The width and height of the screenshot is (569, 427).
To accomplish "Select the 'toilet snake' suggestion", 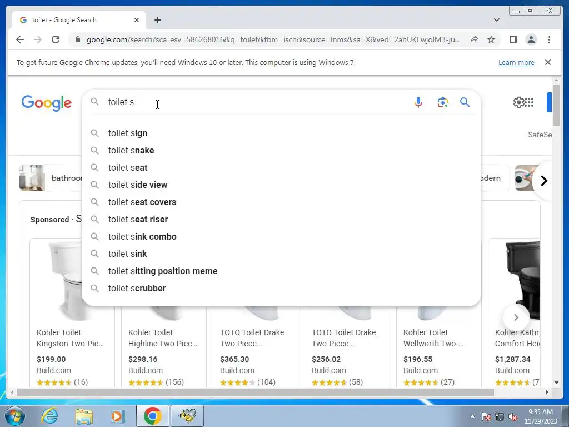I will tap(281, 150).
